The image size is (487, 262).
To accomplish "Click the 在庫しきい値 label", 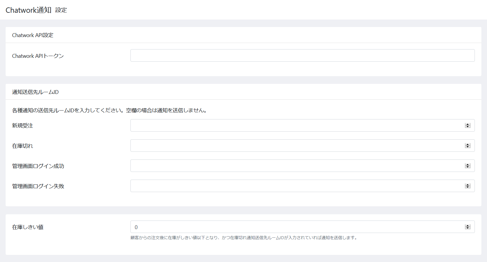I will point(28,227).
